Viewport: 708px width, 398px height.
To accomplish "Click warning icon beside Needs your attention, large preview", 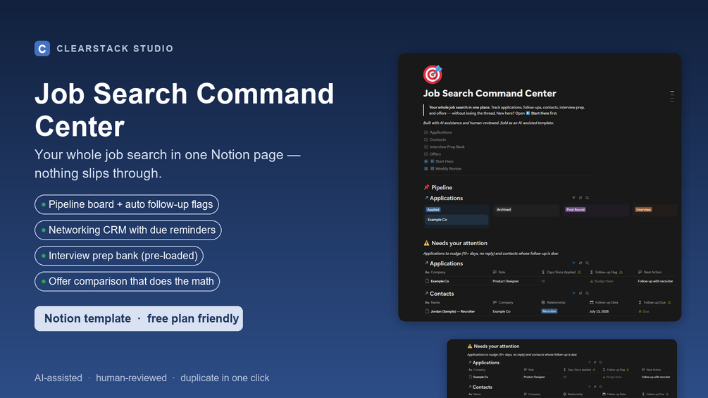I will point(426,243).
